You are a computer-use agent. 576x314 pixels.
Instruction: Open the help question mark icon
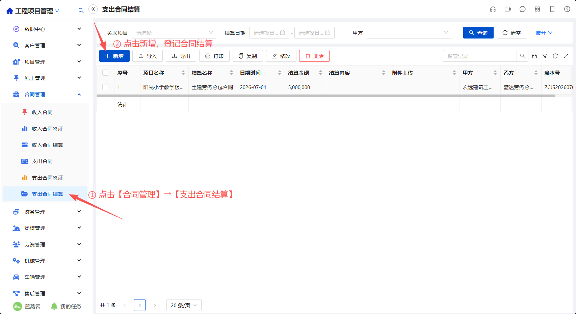pyautogui.click(x=567, y=9)
